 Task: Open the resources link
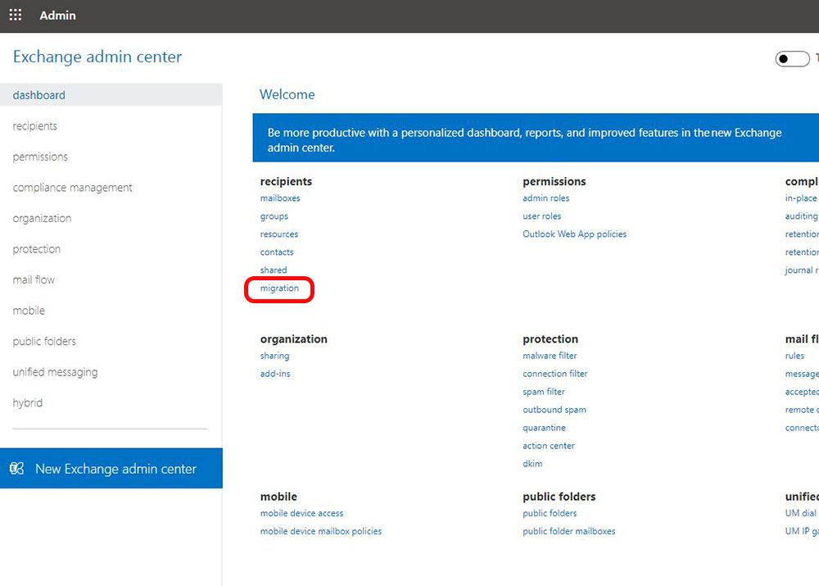click(279, 234)
